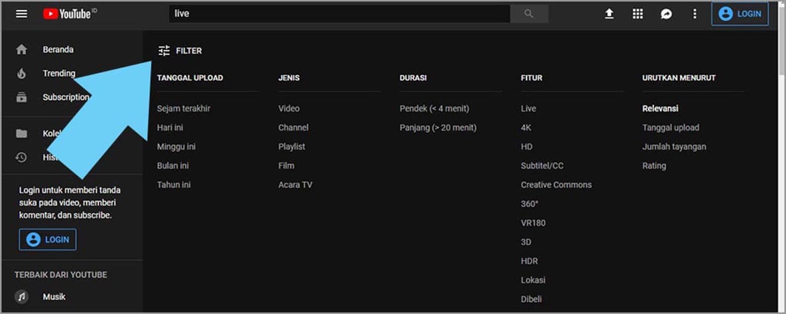Click LOGIN button in top bar
Viewport: 786px width, 314px height.
click(x=740, y=14)
